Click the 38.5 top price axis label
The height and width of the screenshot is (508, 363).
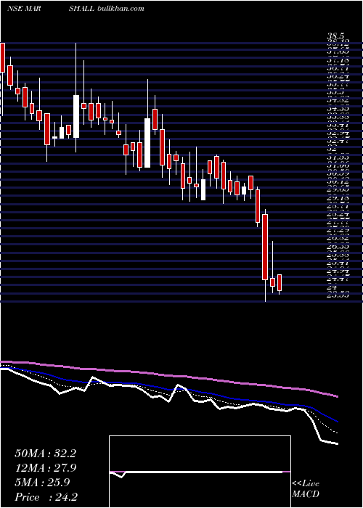click(x=335, y=36)
